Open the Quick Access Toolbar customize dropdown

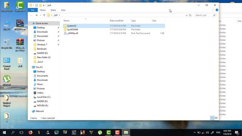click(x=44, y=5)
